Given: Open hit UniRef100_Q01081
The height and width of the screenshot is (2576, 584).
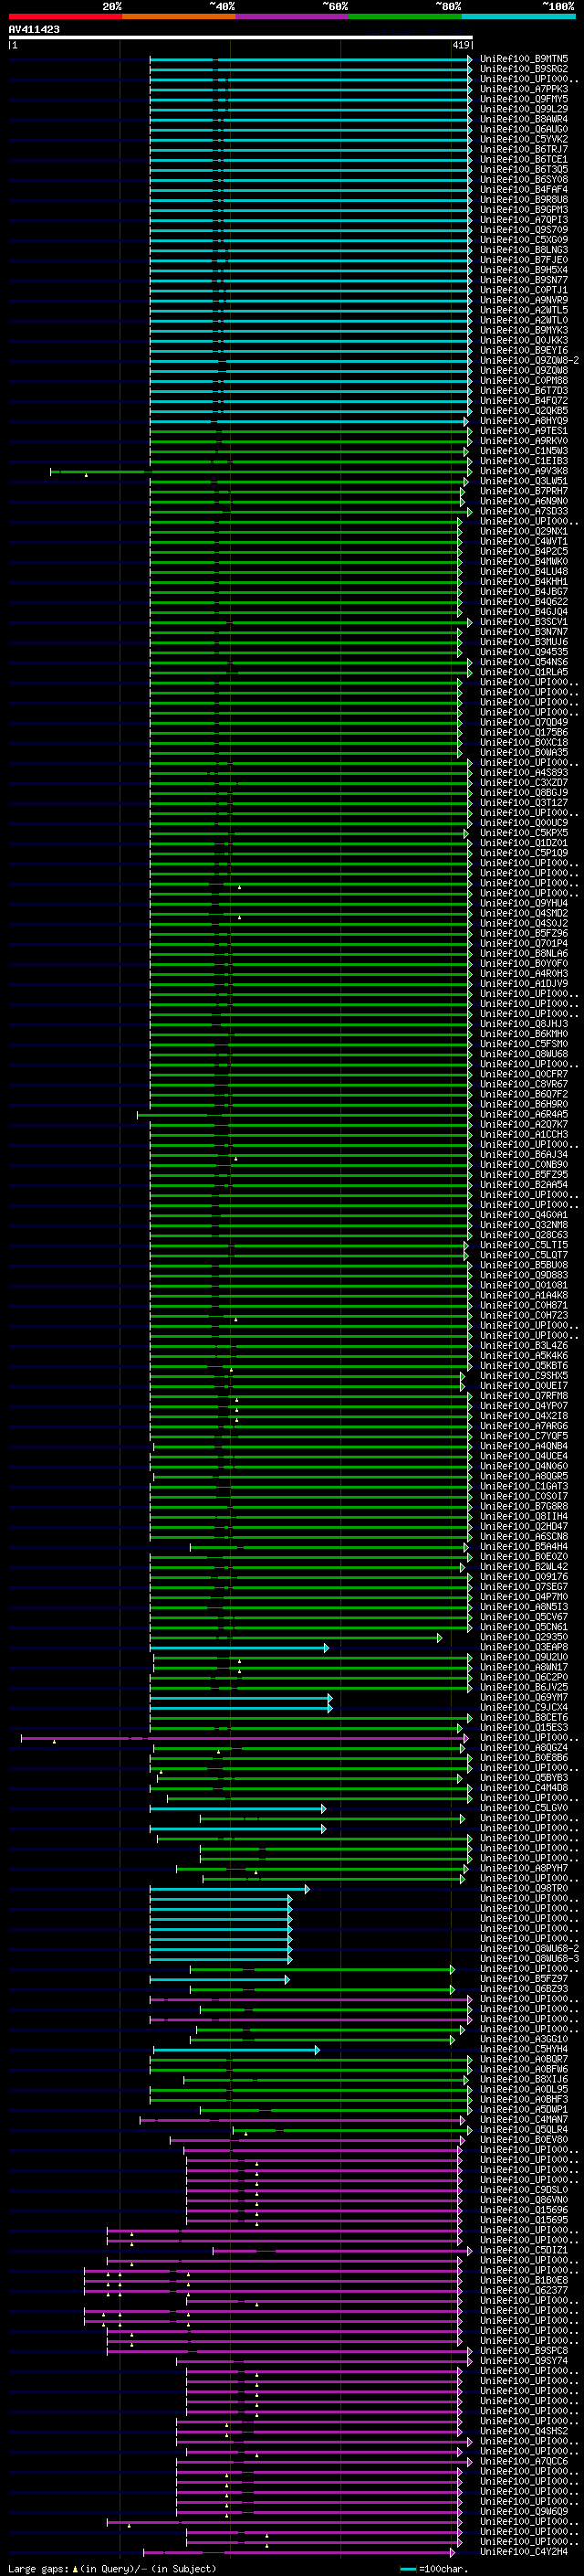Looking at the screenshot, I should click(x=524, y=1285).
